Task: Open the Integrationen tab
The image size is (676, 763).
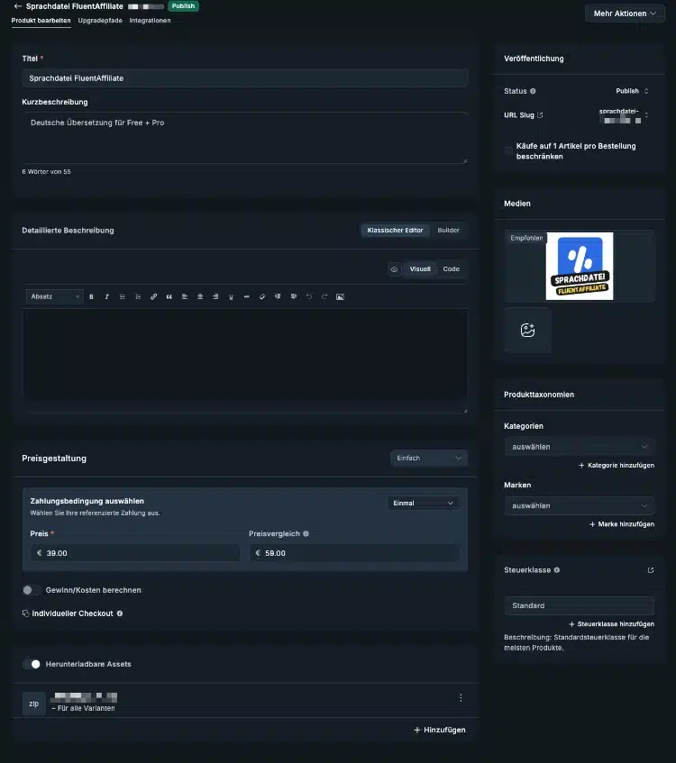Action: tap(150, 21)
